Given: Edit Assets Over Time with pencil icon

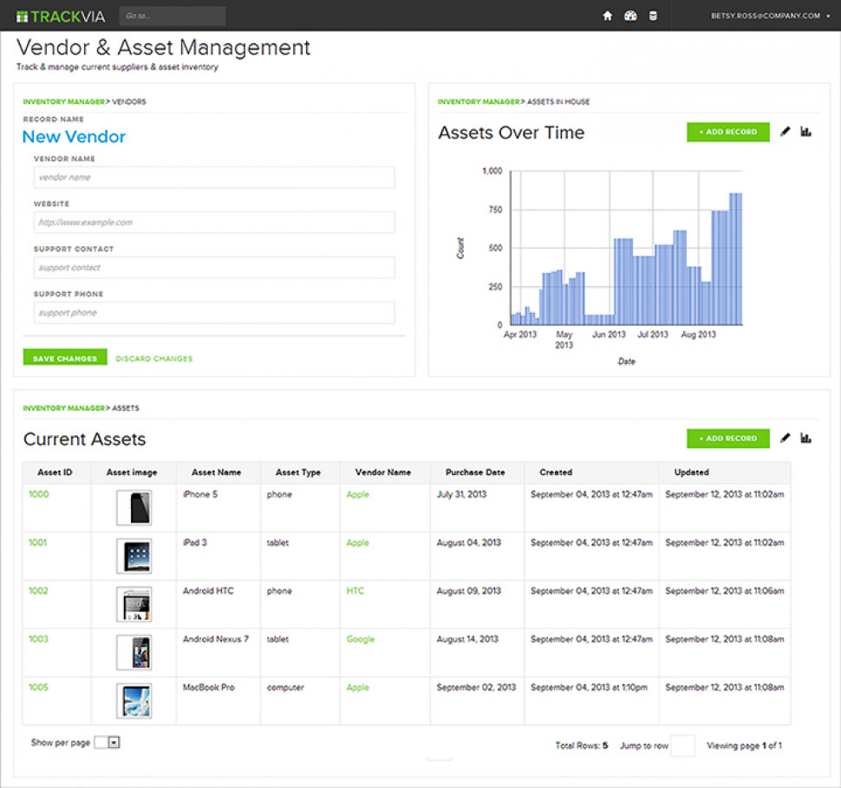Looking at the screenshot, I should (x=786, y=132).
